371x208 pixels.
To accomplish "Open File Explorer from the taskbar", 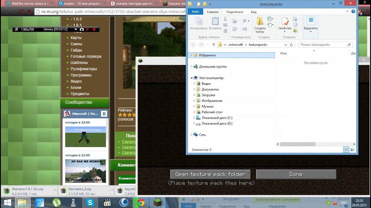I will coord(23,203).
